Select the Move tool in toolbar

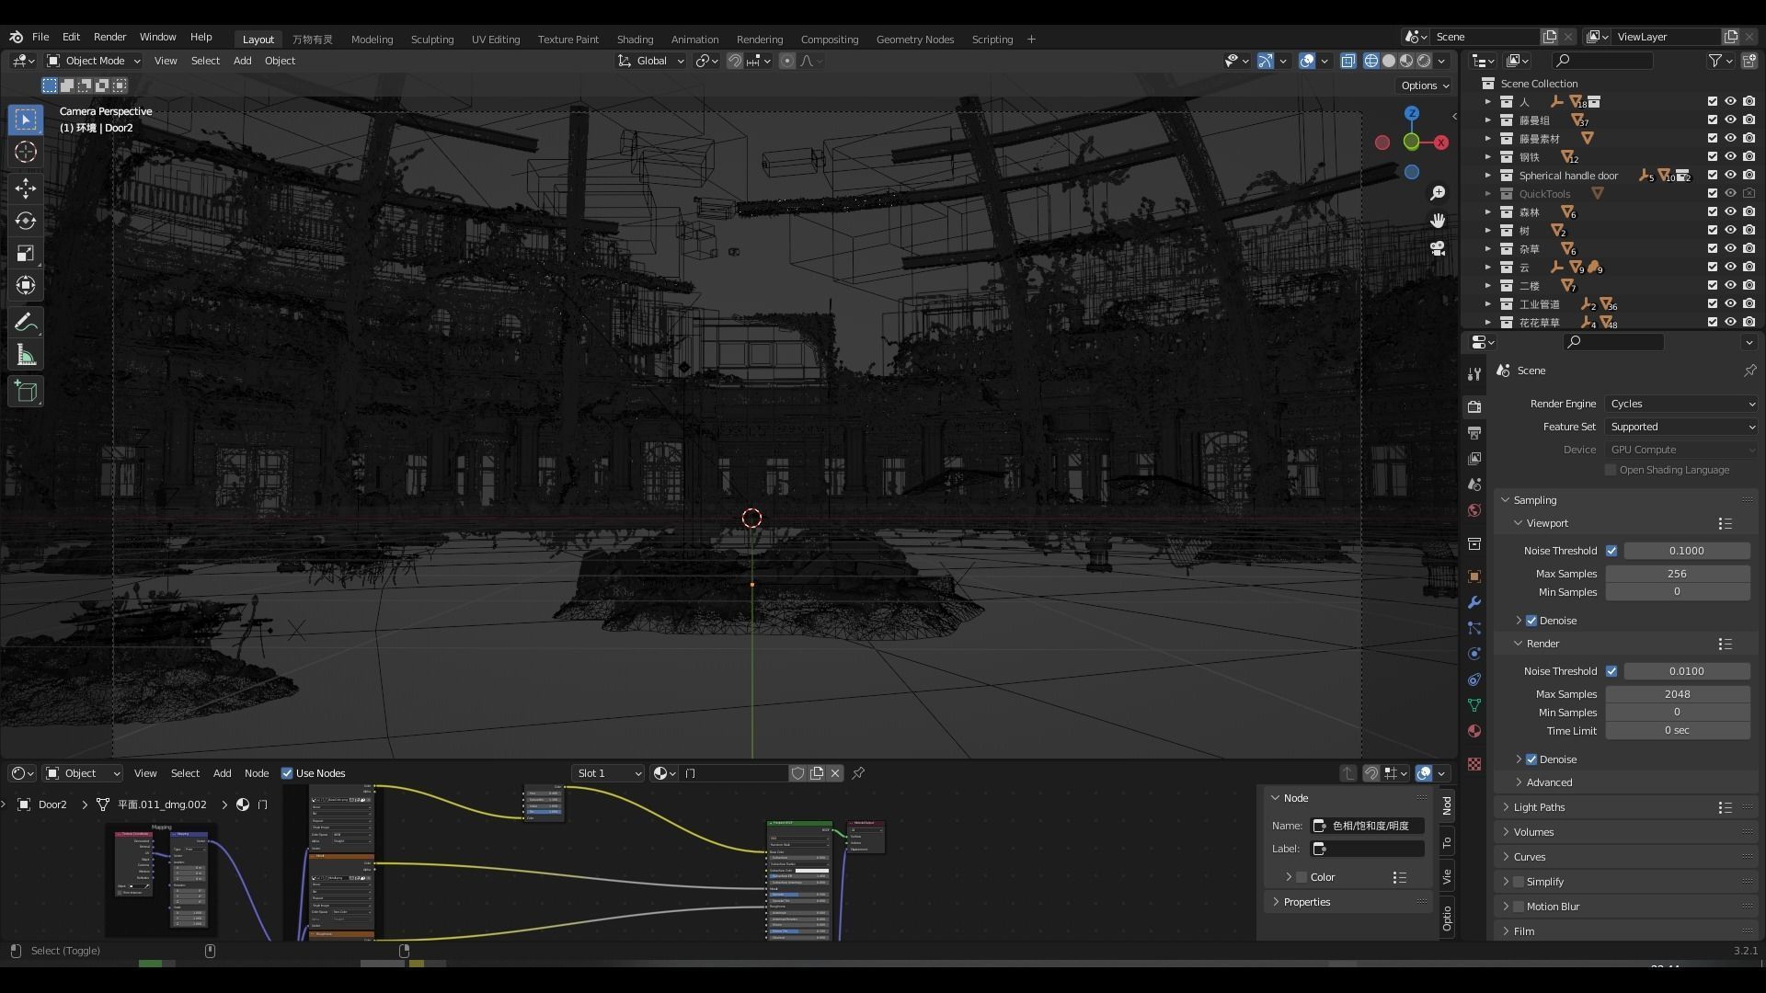26,188
